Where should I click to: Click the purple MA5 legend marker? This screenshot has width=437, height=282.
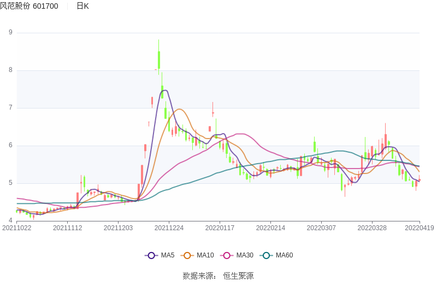click(151, 255)
